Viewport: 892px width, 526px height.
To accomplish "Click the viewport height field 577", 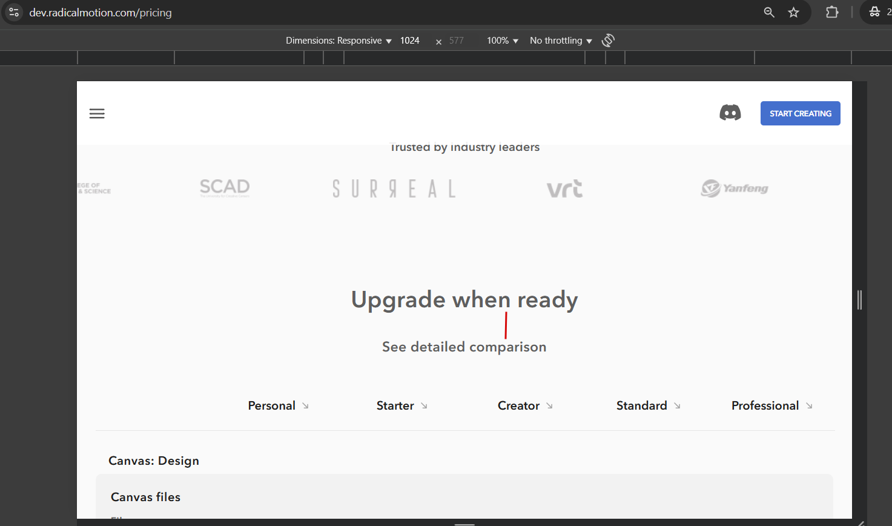I will [457, 41].
